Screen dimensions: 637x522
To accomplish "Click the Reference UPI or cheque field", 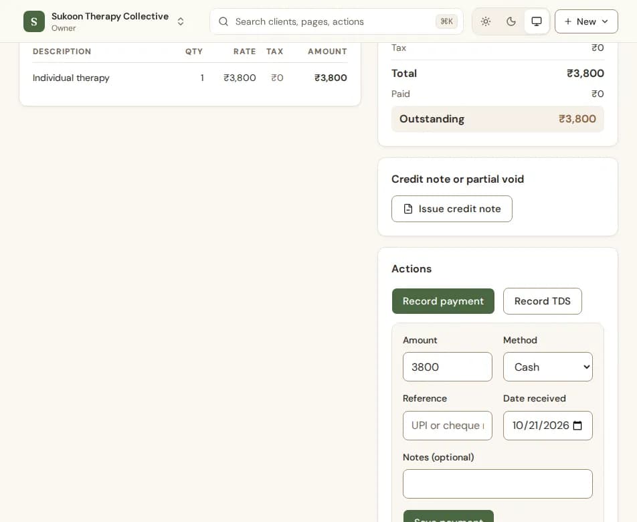I will point(447,426).
